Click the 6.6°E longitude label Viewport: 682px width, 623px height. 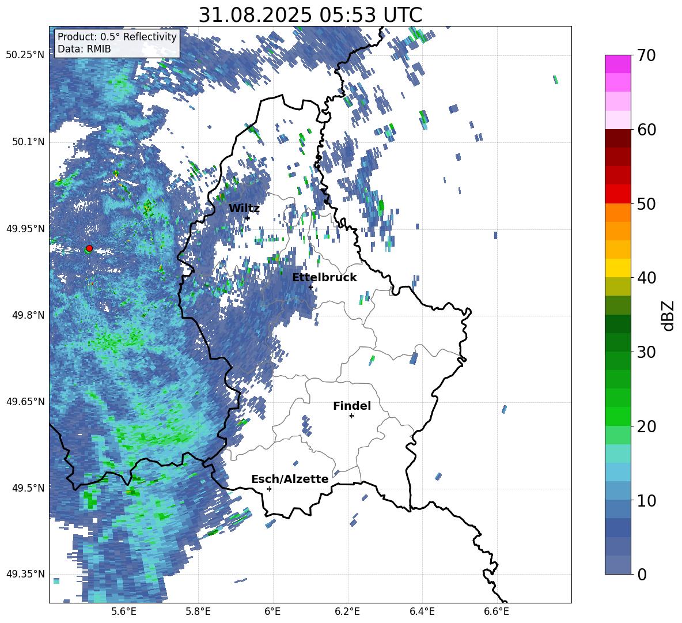point(497,611)
